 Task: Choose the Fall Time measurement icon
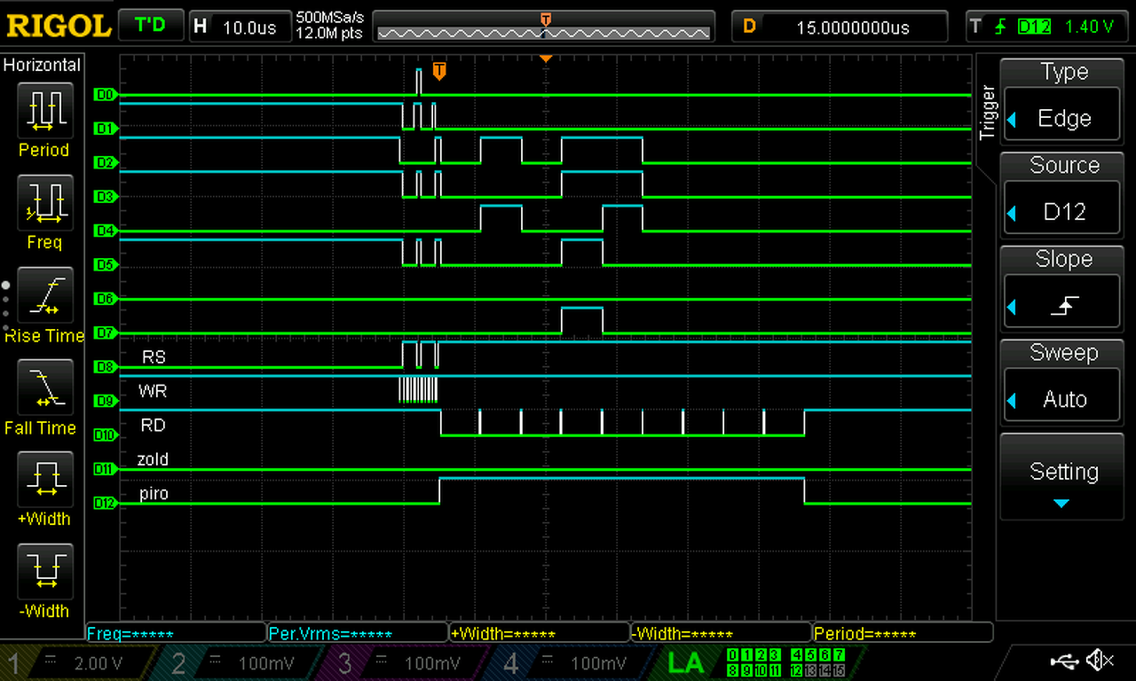tap(43, 387)
